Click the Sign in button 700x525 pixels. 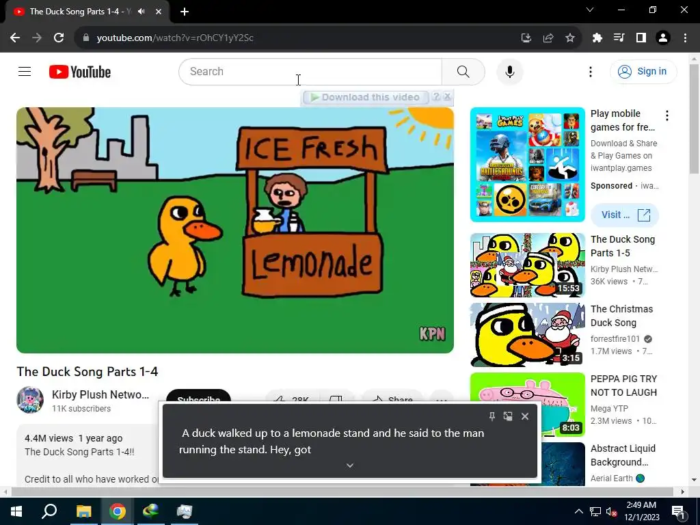[643, 71]
